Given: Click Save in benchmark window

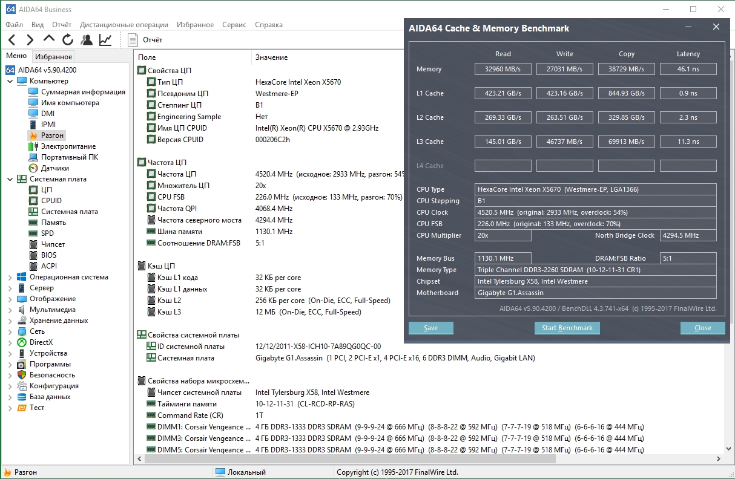Looking at the screenshot, I should (430, 328).
